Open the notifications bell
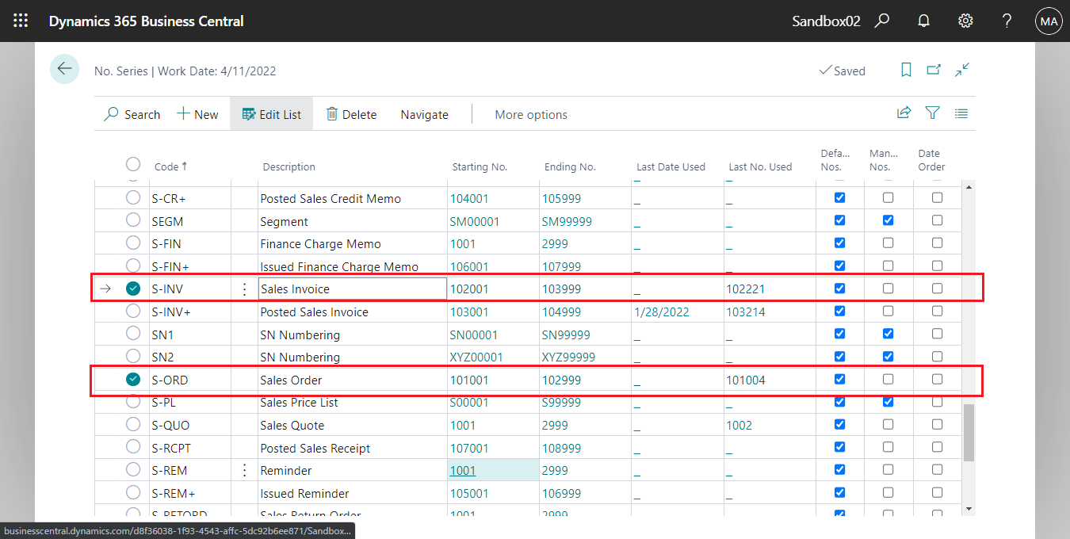 click(x=923, y=21)
